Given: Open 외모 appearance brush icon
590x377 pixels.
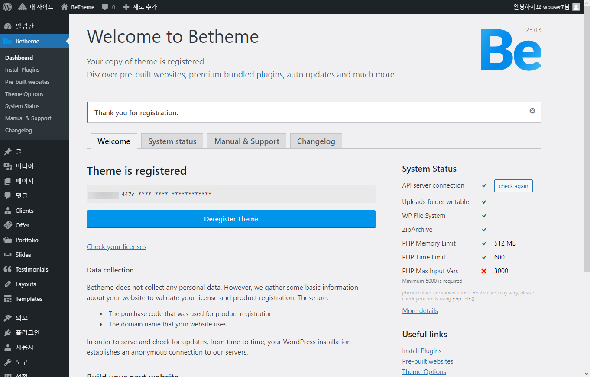Looking at the screenshot, I should pyautogui.click(x=7, y=318).
